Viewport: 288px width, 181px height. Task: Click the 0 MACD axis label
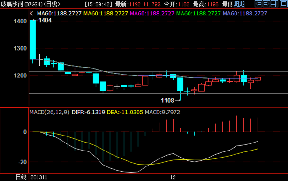25,132
